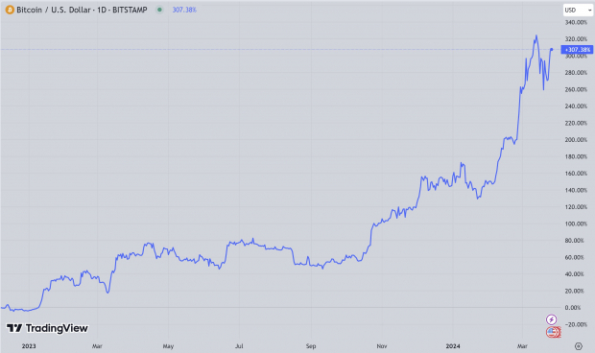The height and width of the screenshot is (353, 595).
Task: Click the 140.00% price scale label
Action: pos(576,190)
